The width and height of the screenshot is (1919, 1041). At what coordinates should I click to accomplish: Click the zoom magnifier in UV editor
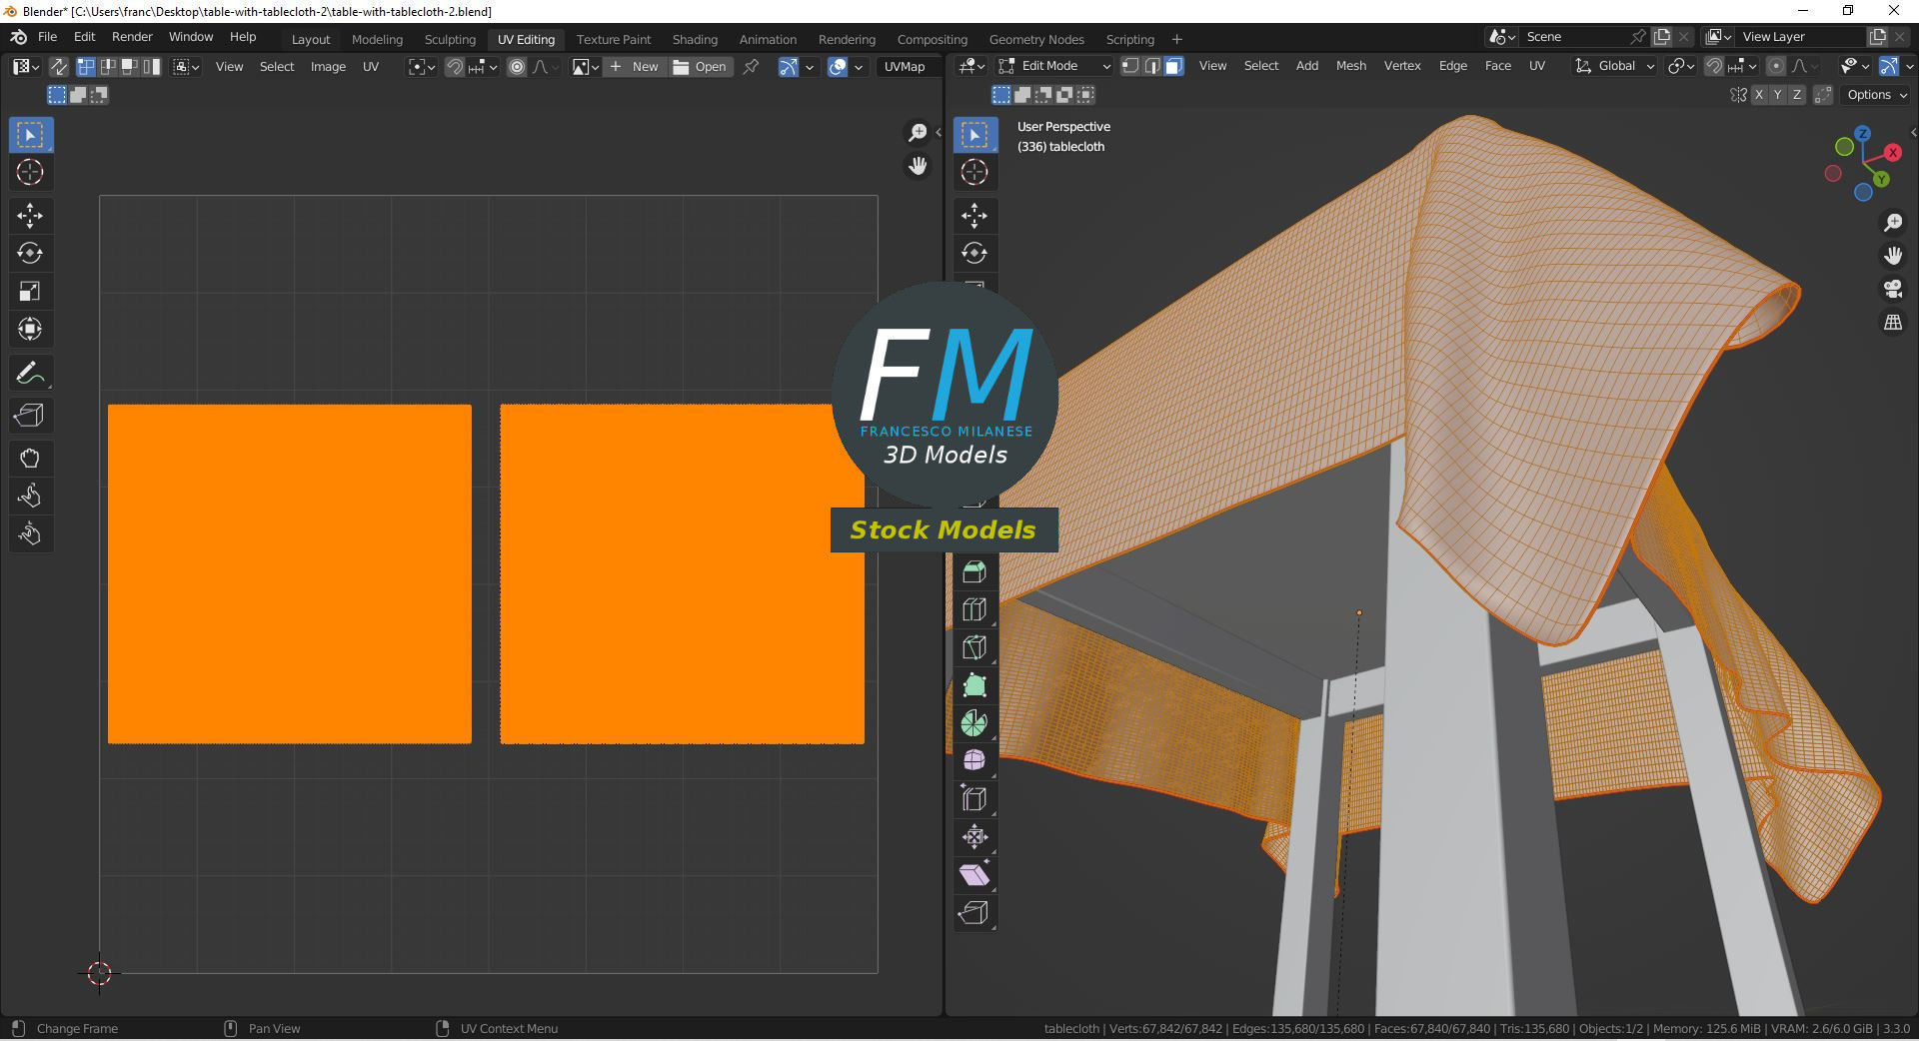(x=918, y=133)
